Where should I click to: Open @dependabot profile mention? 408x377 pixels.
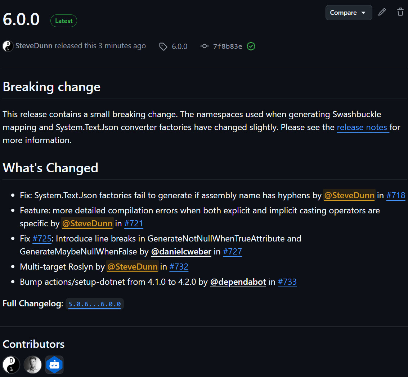[x=238, y=282]
